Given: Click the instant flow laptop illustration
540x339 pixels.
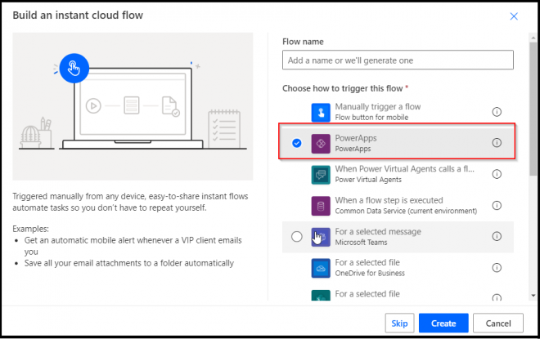Looking at the screenshot, I should pos(133,106).
